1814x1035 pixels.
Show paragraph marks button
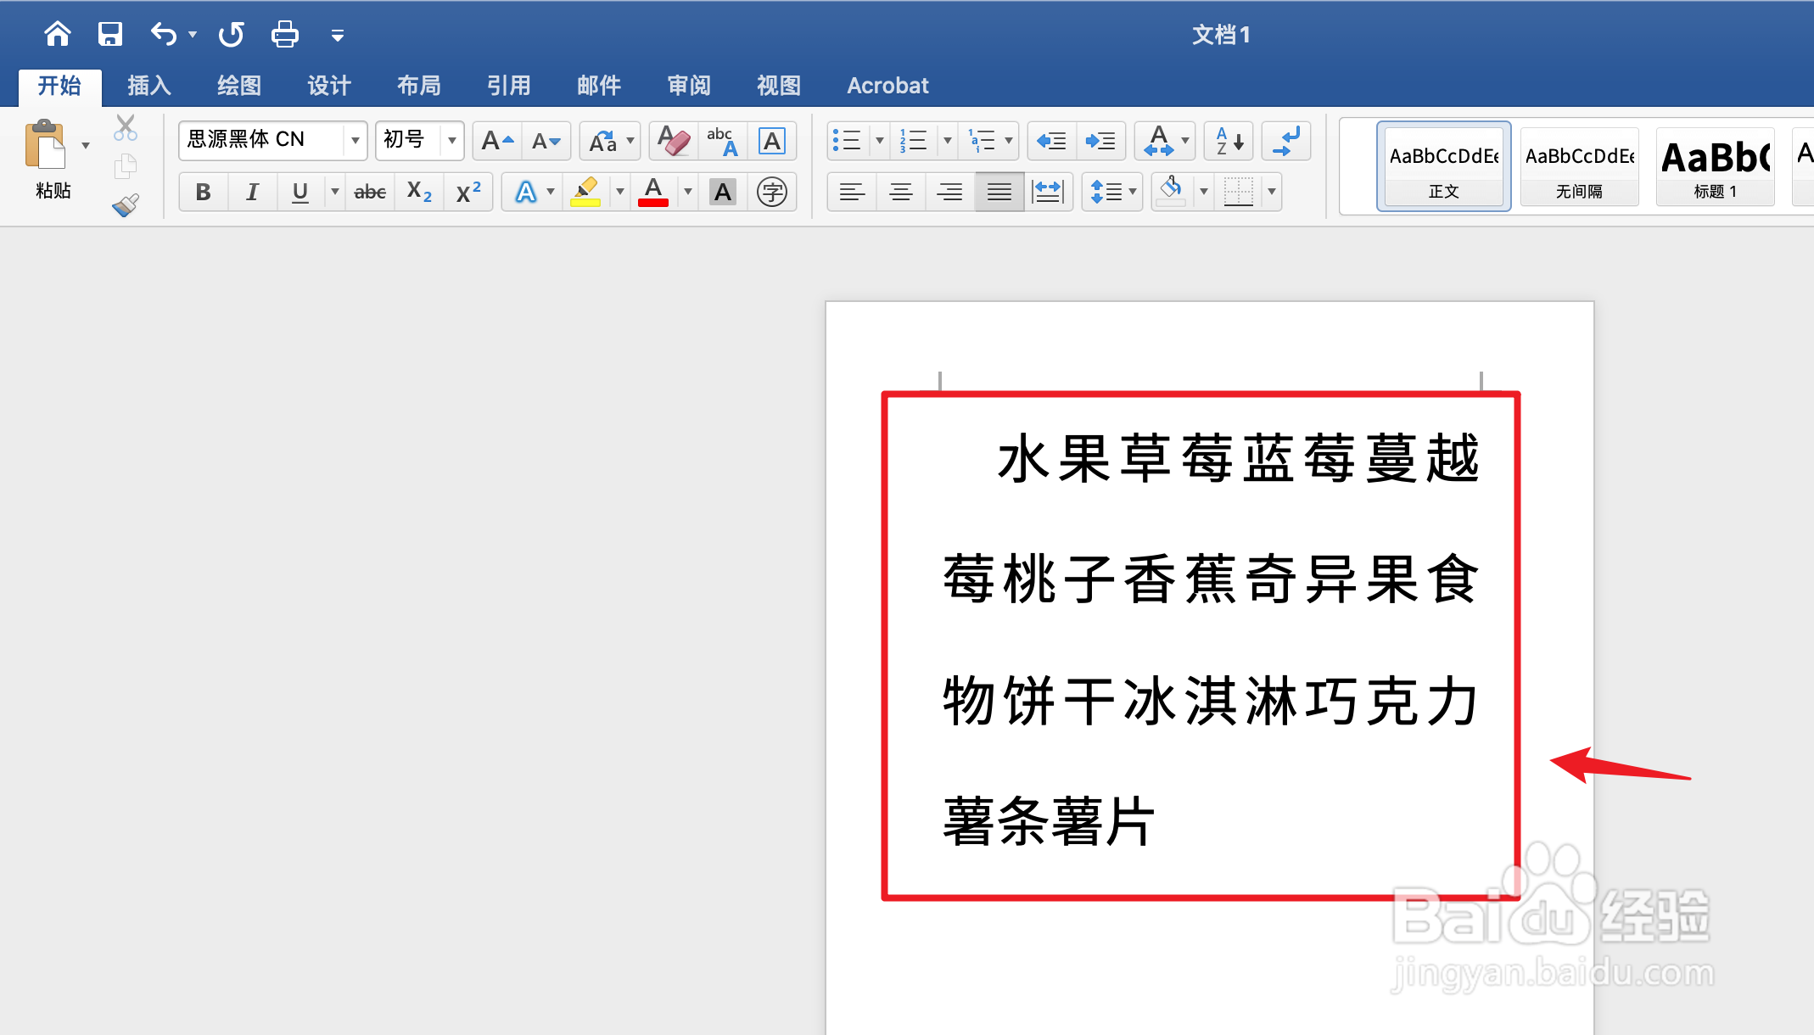(1286, 141)
